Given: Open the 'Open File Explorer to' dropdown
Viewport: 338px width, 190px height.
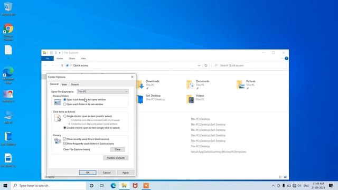Looking at the screenshot, I should (102, 91).
